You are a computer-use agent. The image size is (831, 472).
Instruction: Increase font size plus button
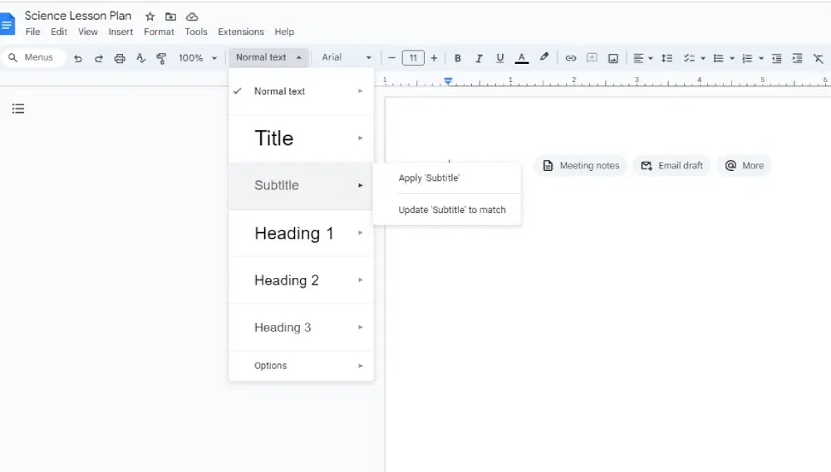pyautogui.click(x=434, y=58)
